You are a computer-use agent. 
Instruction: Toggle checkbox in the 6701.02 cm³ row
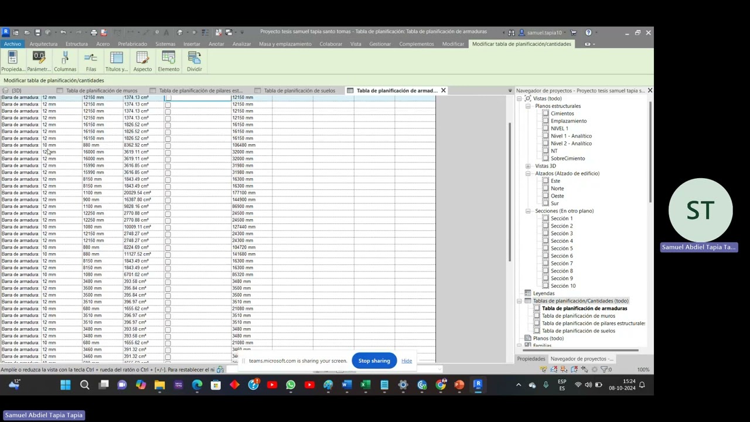(x=168, y=275)
